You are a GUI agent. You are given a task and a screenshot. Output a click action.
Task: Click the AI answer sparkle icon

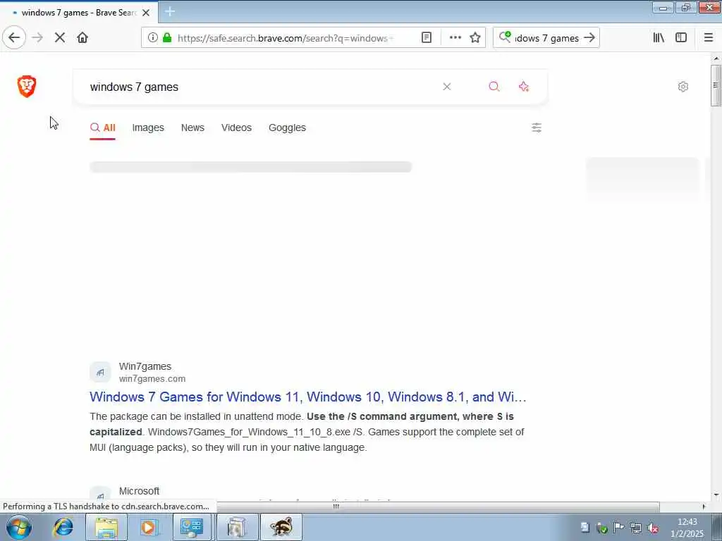[x=524, y=87]
